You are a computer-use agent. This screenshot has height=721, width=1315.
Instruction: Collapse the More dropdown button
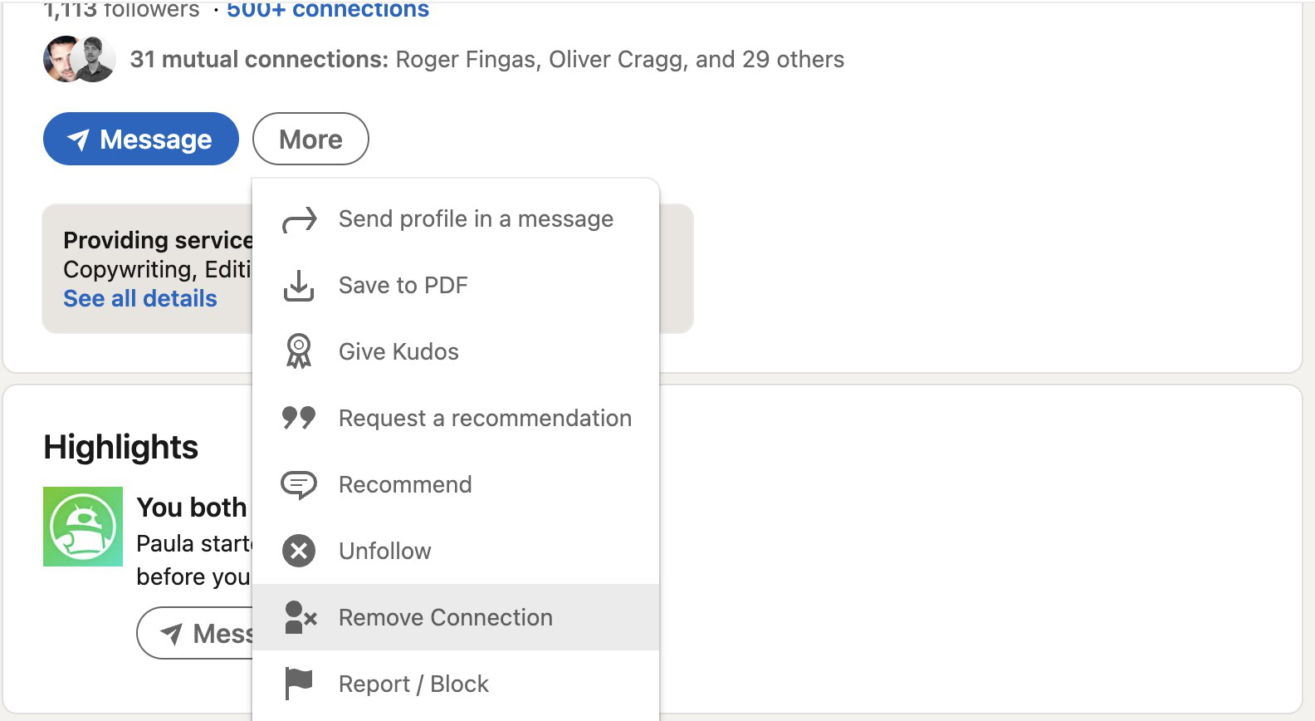tap(310, 139)
